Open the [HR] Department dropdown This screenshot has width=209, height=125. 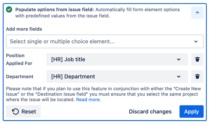click(117, 77)
